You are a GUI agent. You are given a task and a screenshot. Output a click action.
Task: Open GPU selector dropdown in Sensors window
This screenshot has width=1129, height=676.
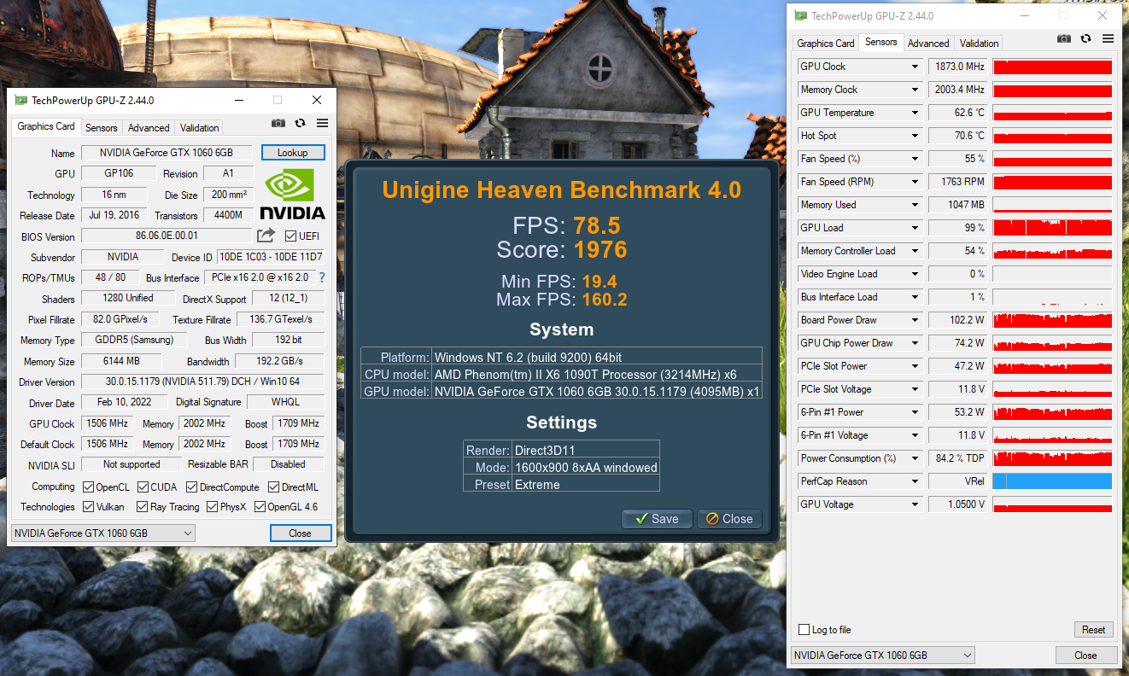tap(883, 656)
